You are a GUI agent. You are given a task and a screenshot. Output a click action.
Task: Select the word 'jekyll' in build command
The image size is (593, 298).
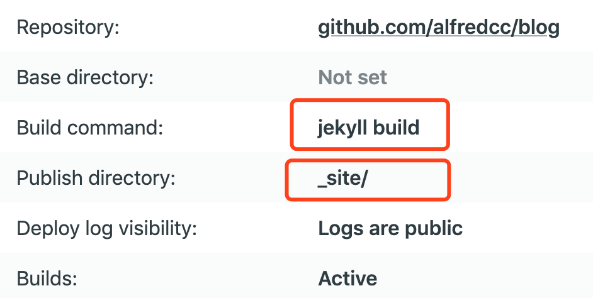point(342,128)
